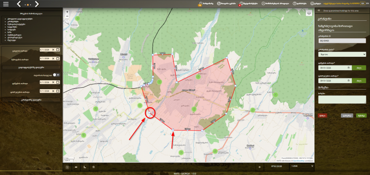The height and width of the screenshot is (175, 370).
Task: Go to previous page with left chevron
Action: (19, 4)
